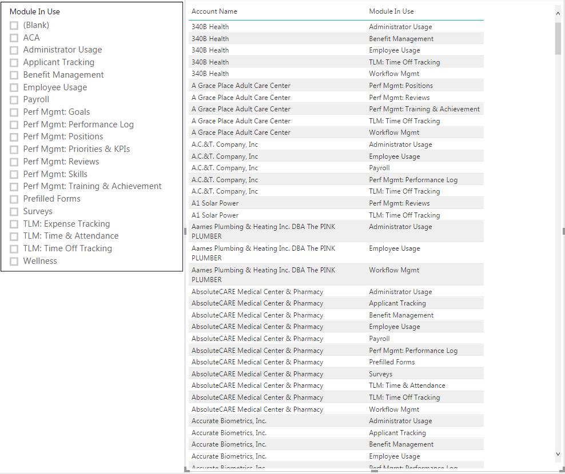
Task: Select the Applicant Tracking checkbox
Action: (x=14, y=63)
